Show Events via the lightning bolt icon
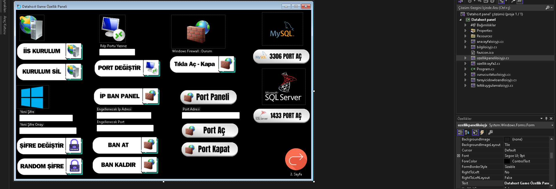Viewport: 556px width, 189px height. point(482,132)
